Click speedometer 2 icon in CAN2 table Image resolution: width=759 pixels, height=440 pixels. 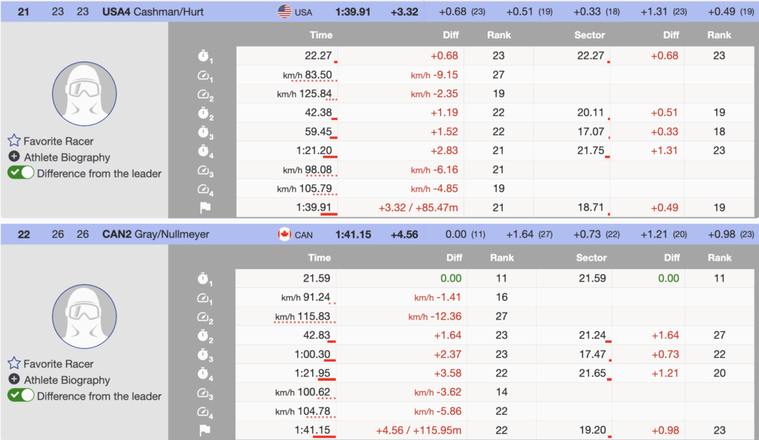coord(205,317)
